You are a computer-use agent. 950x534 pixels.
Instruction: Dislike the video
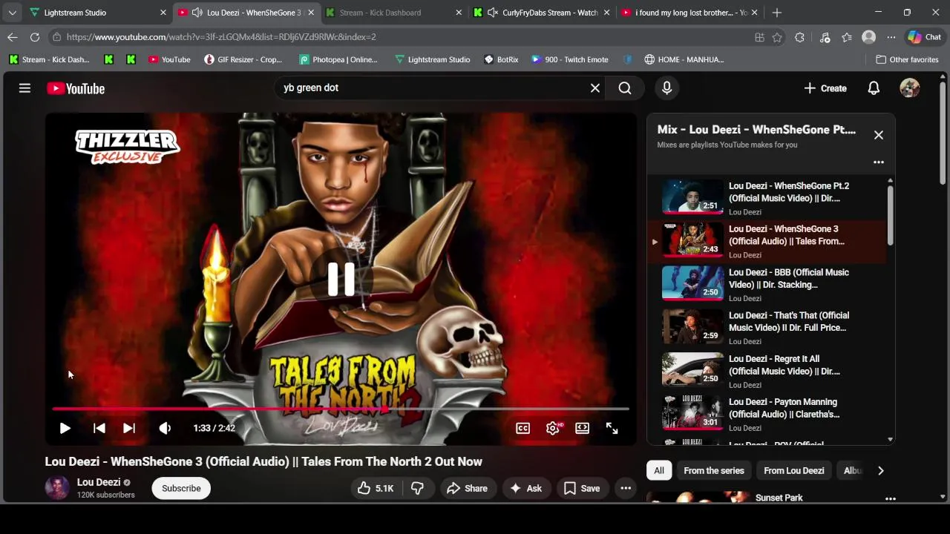(x=417, y=488)
